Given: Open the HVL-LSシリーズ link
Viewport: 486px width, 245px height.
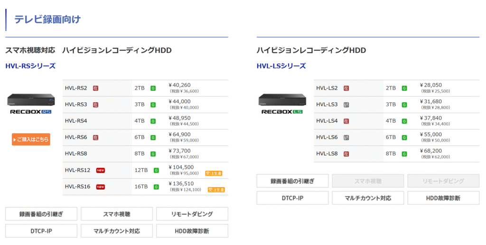Looking at the screenshot, I should tap(281, 66).
